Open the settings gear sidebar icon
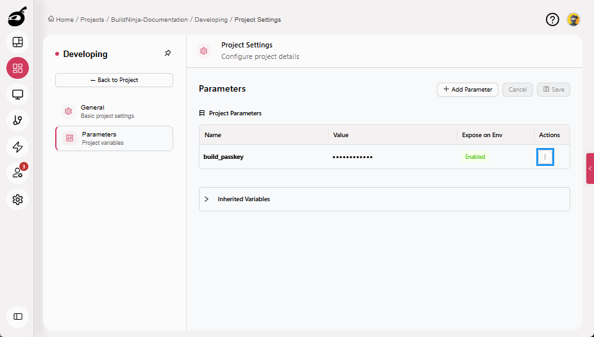 [x=17, y=199]
